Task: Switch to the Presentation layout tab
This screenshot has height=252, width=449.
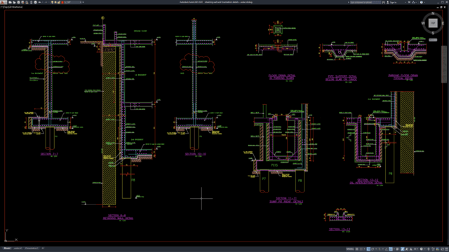Action: point(32,248)
